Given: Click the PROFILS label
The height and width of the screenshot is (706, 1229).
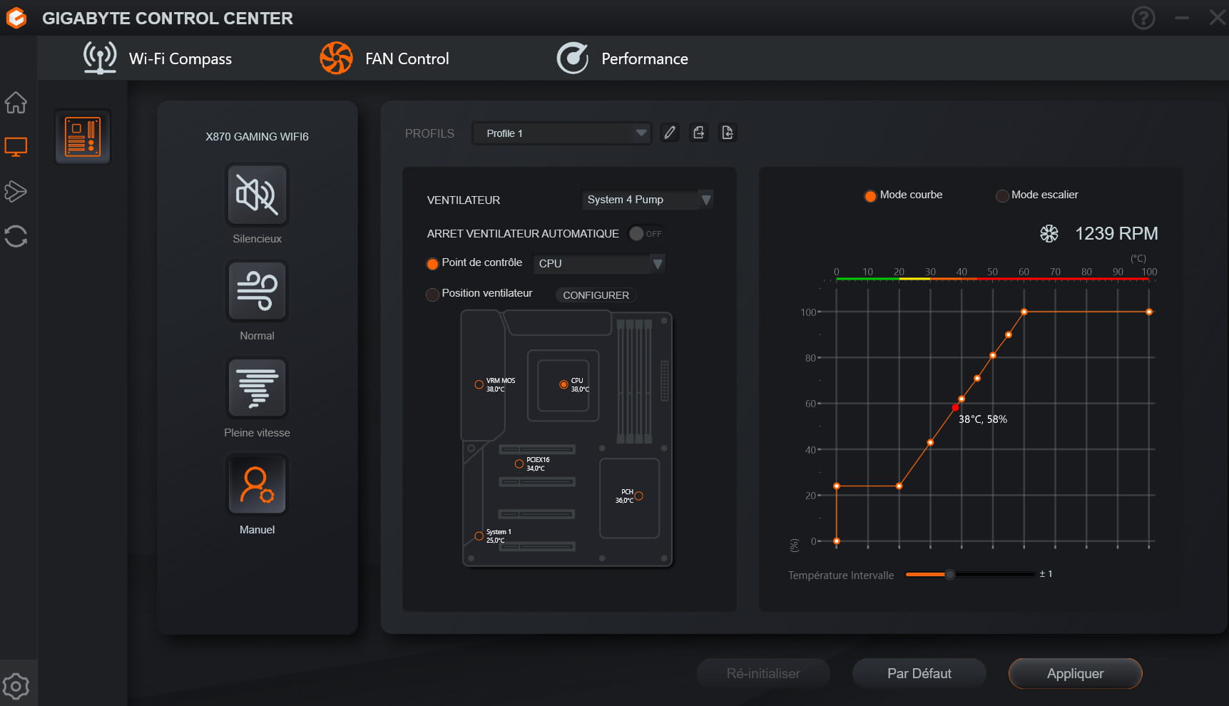Looking at the screenshot, I should point(429,133).
